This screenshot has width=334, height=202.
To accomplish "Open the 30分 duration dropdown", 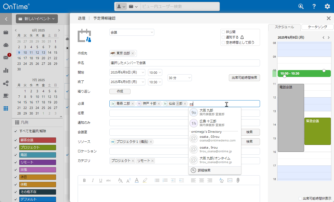I will pyautogui.click(x=179, y=77).
